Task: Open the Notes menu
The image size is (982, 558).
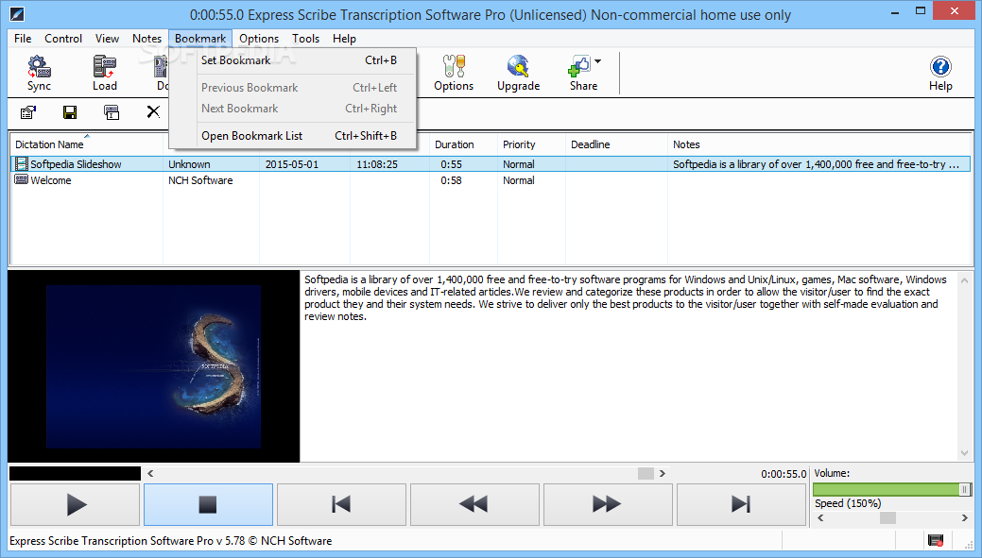Action: click(x=146, y=39)
